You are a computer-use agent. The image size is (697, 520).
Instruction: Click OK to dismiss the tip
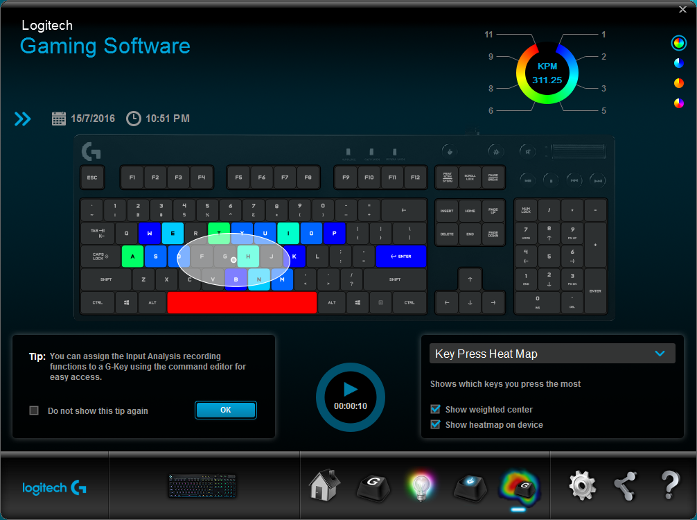click(226, 410)
